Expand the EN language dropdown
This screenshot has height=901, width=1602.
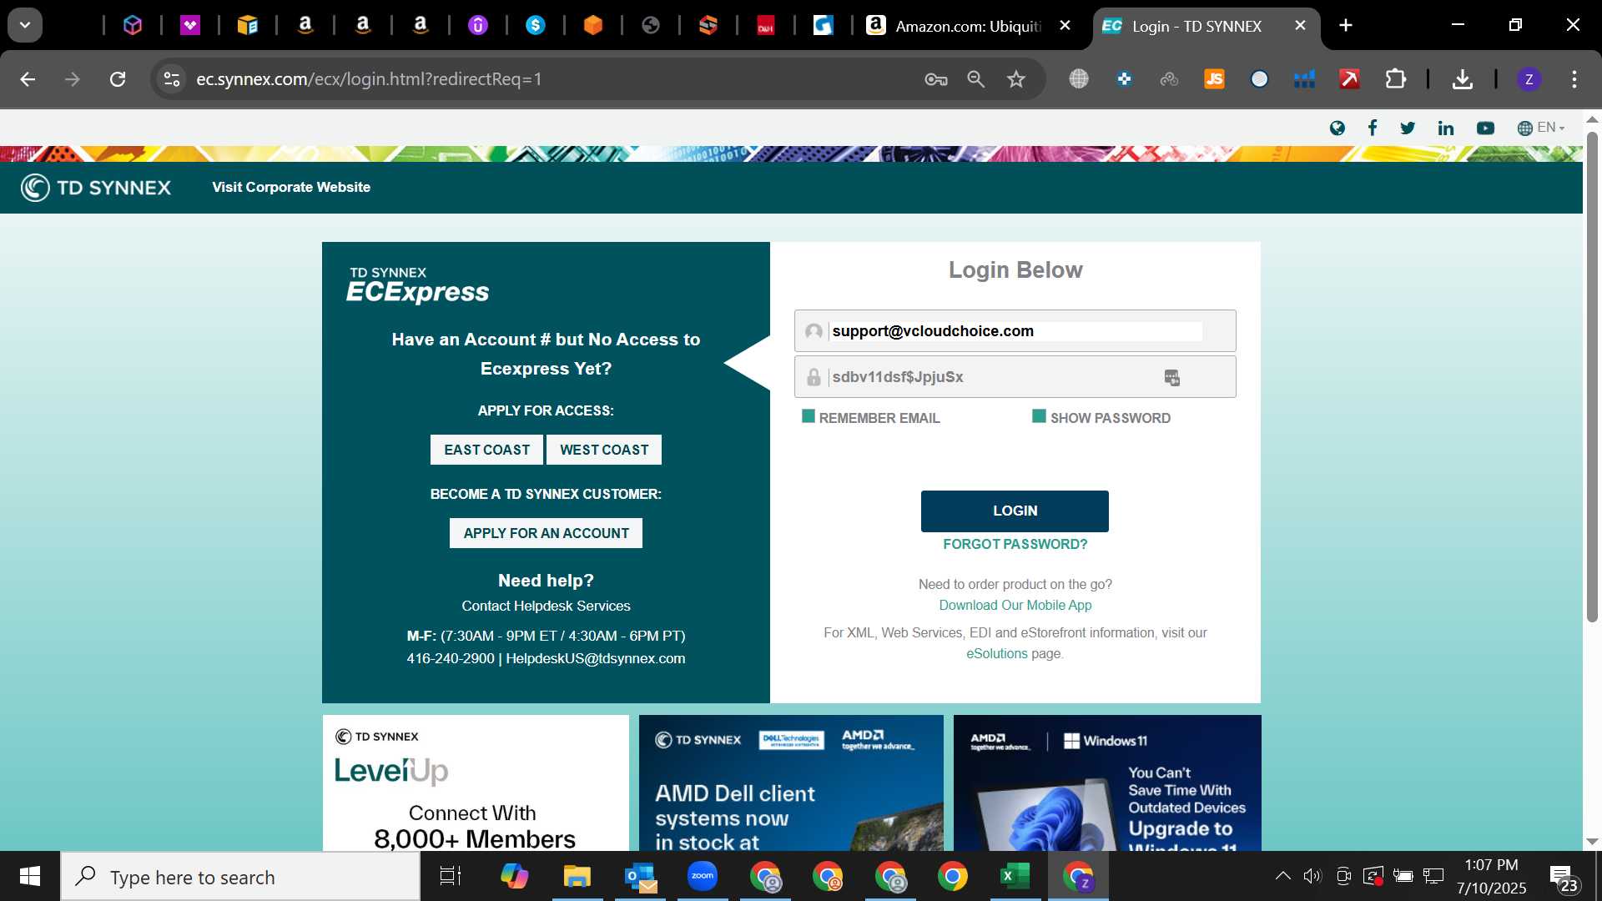point(1540,128)
